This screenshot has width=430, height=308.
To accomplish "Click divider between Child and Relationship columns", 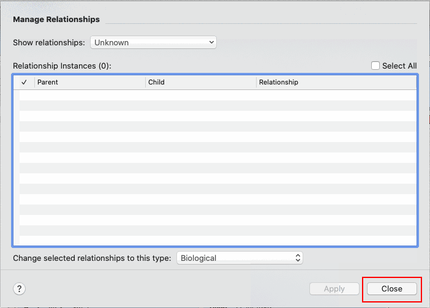I will point(256,82).
